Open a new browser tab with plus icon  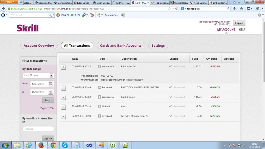coord(234,3)
